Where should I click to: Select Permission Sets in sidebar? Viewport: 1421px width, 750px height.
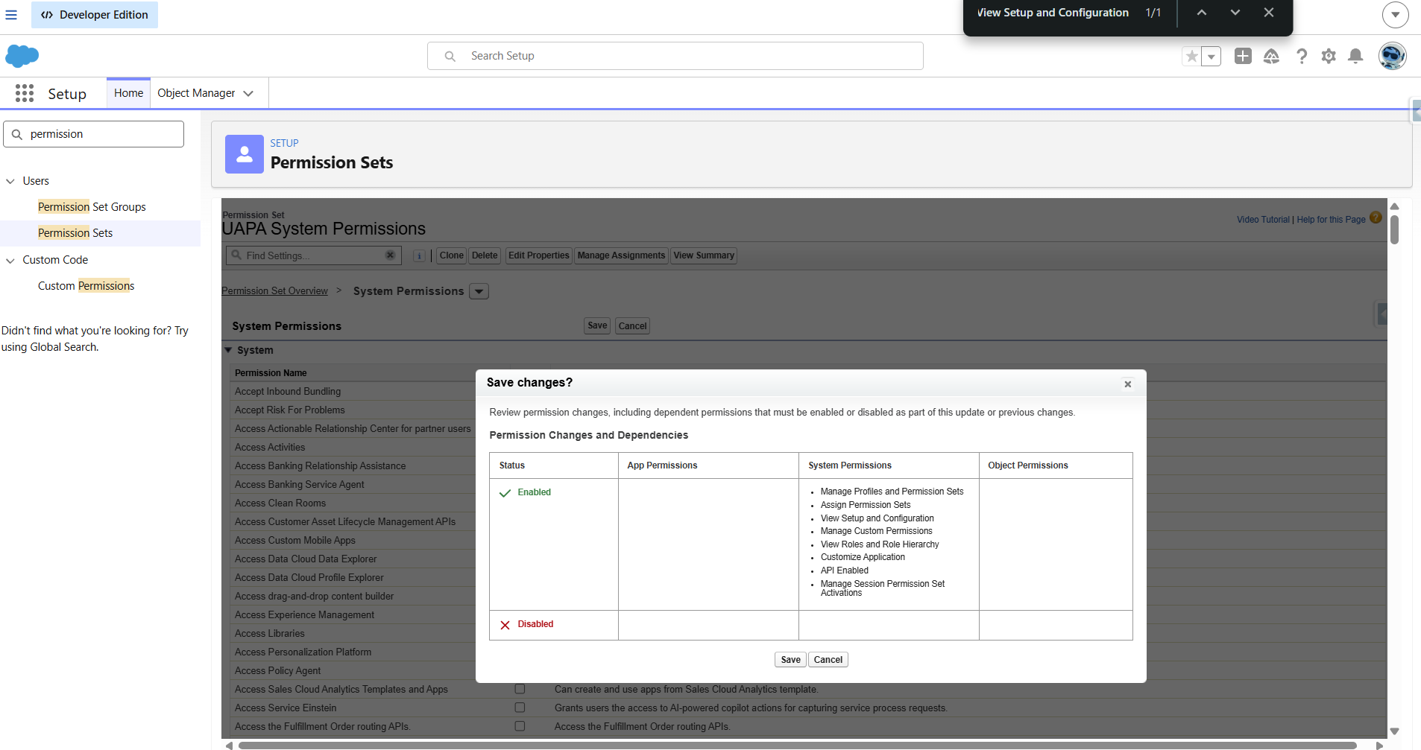(x=75, y=233)
